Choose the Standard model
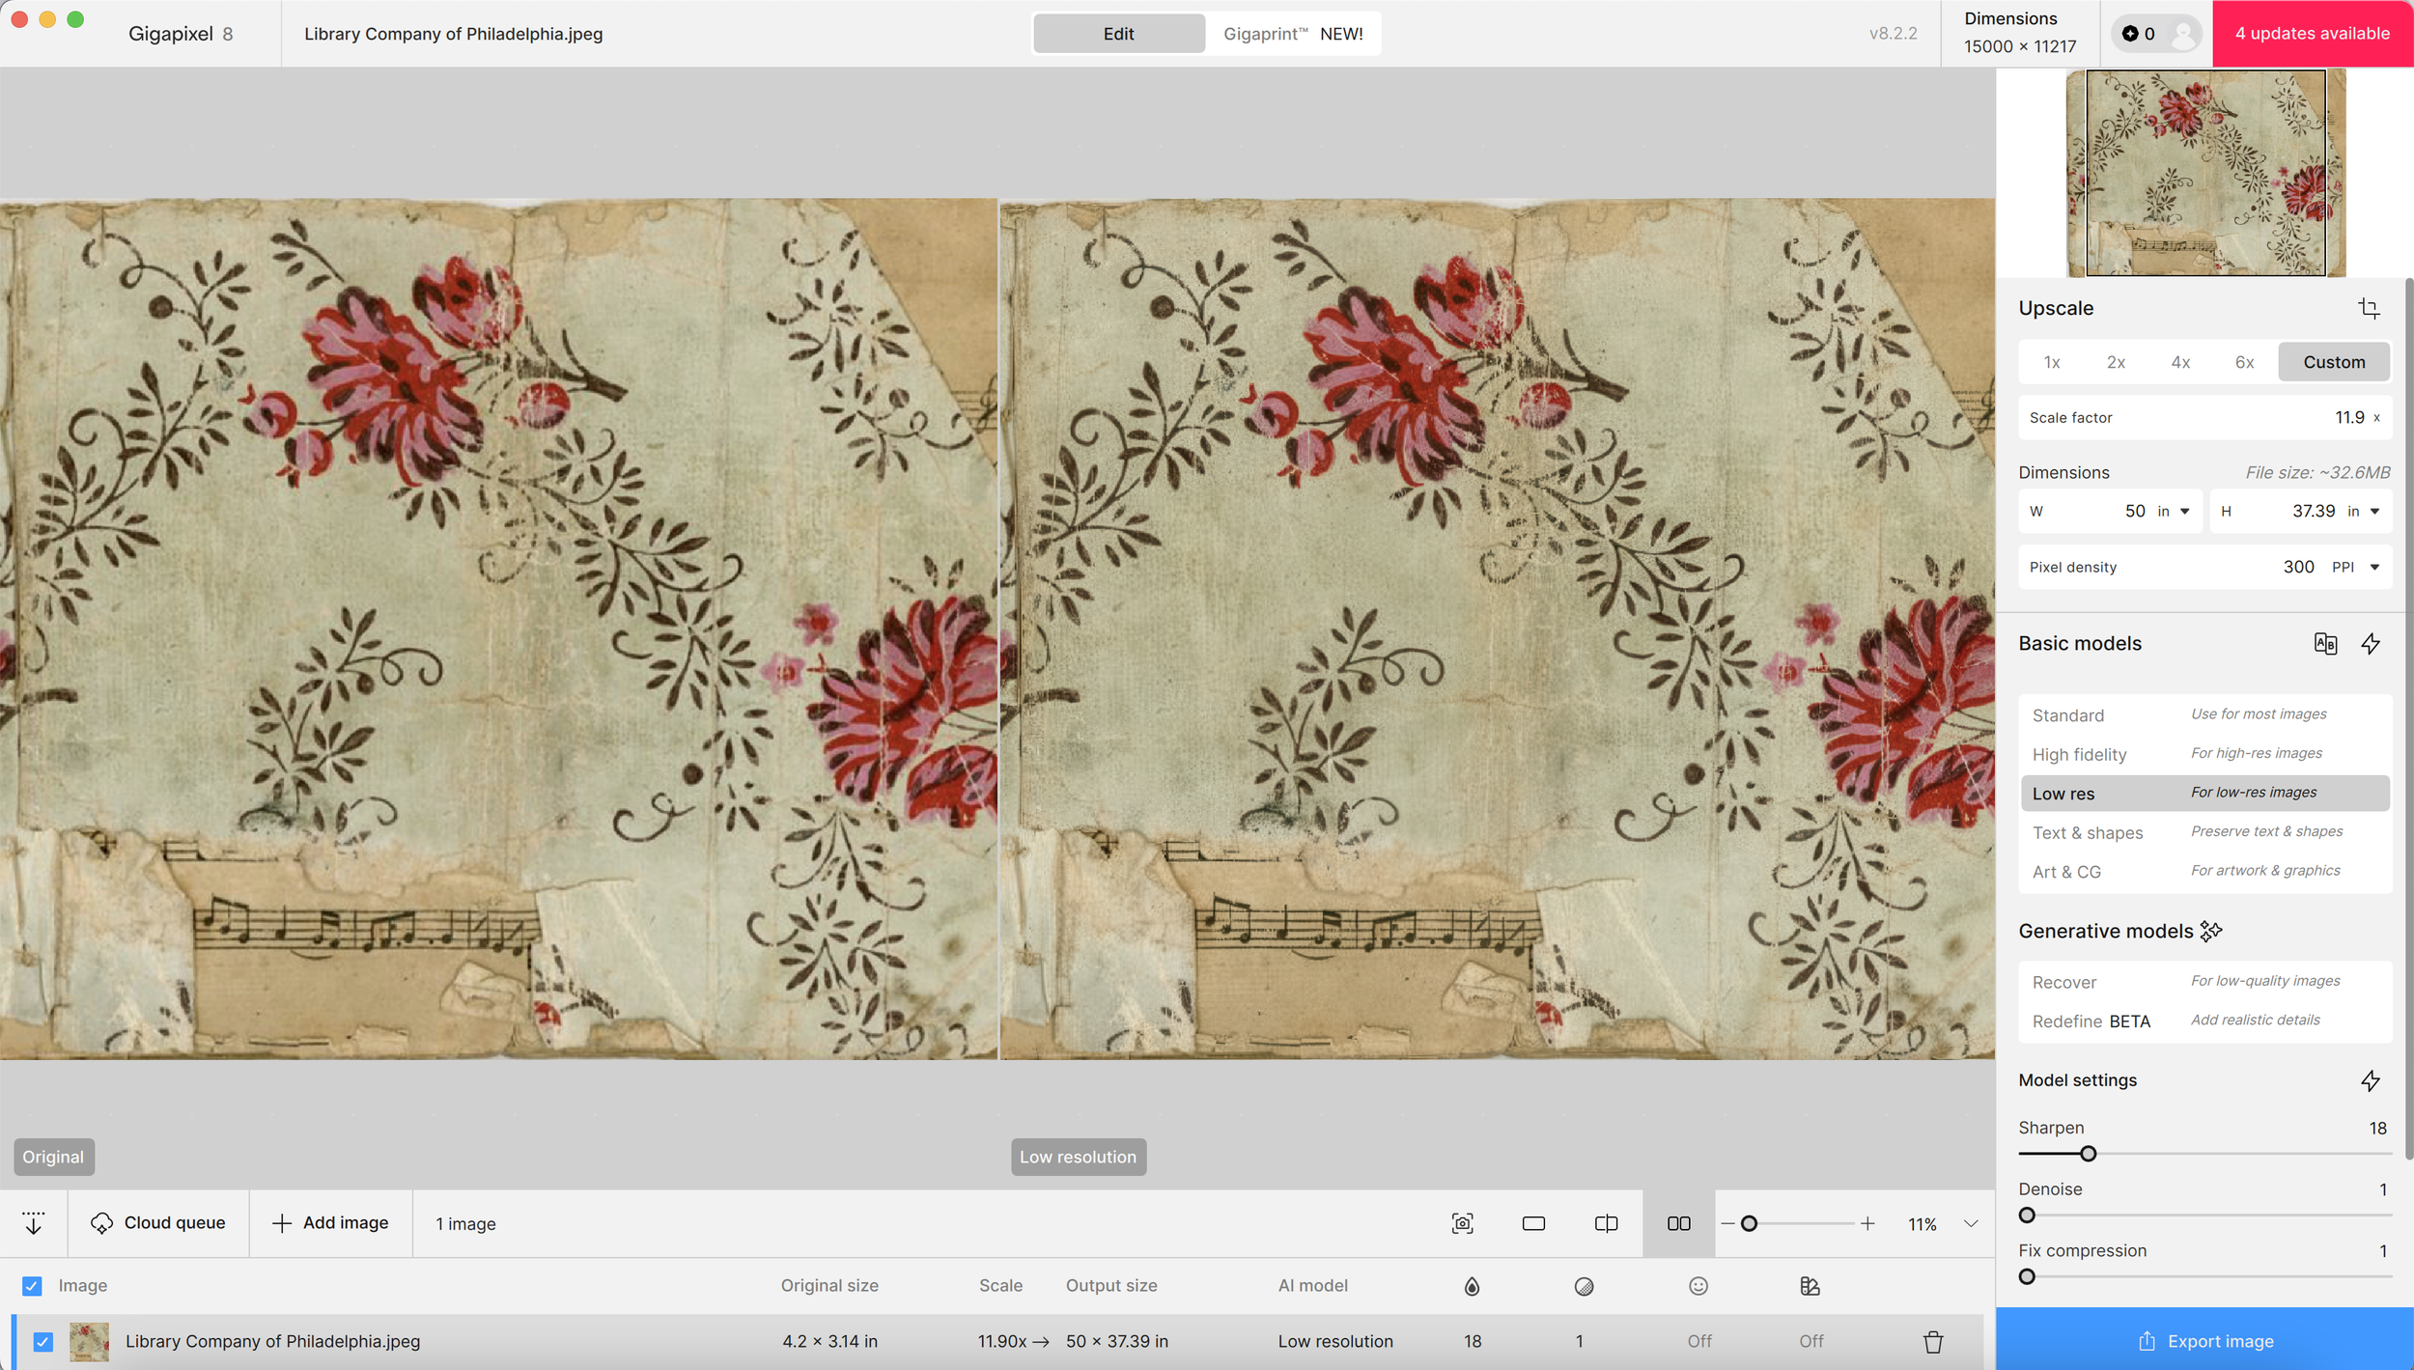Screen dimensions: 2414x1370 click(x=2204, y=715)
